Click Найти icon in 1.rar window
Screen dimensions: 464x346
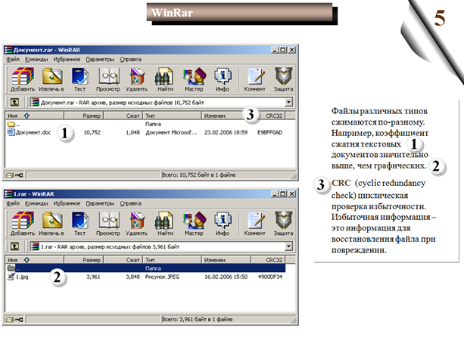click(x=165, y=224)
